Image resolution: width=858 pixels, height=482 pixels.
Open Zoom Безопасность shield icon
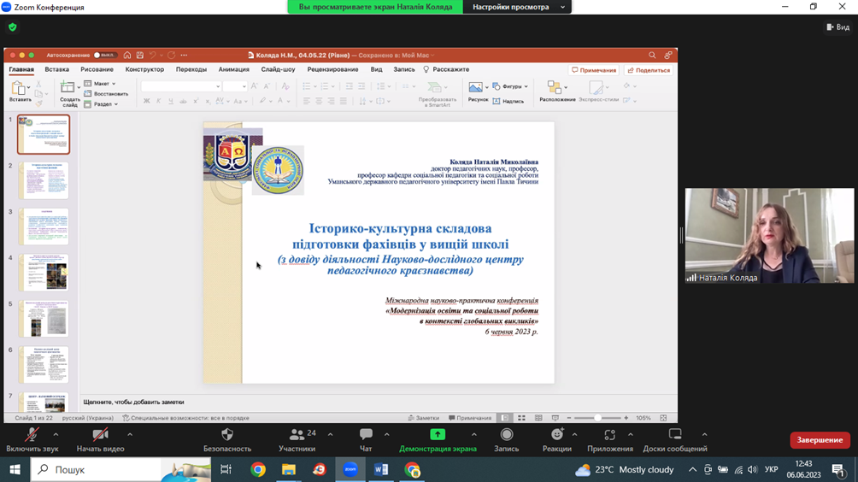pyautogui.click(x=227, y=434)
